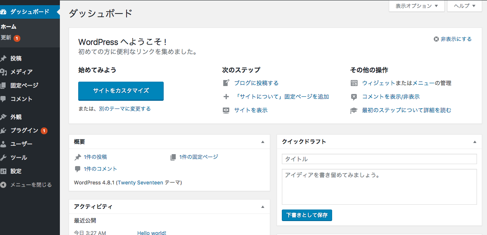Click the Dashboard gauge icon in sidebar
The height and width of the screenshot is (235, 487).
(3, 12)
